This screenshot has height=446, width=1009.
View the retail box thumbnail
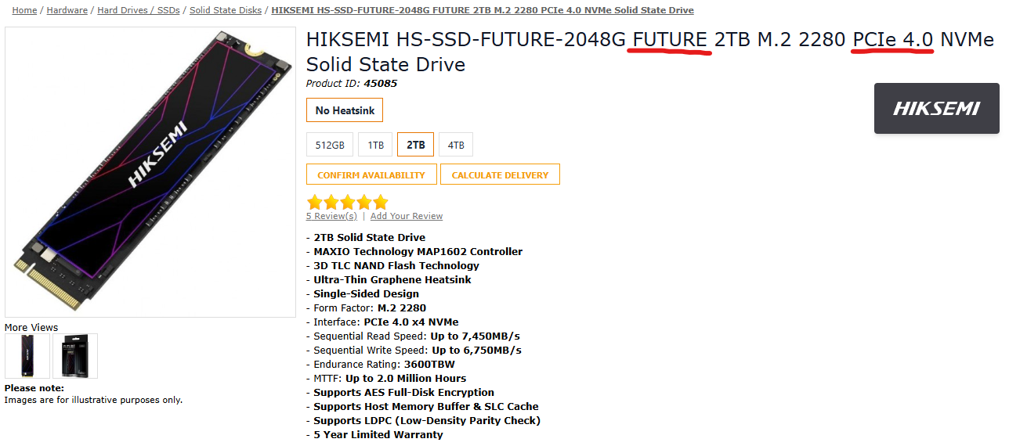point(75,356)
